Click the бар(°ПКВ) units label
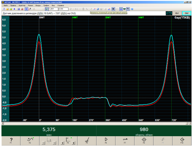The height and width of the screenshot is (147, 193). (x=182, y=17)
